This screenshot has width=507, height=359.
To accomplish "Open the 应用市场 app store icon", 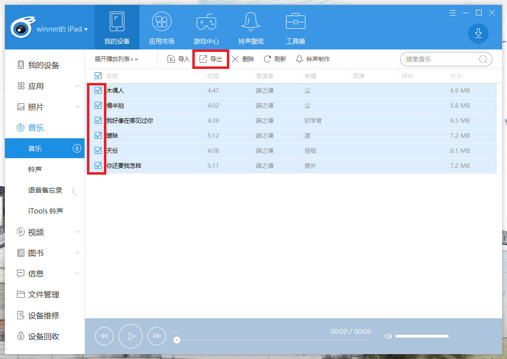I will (161, 22).
